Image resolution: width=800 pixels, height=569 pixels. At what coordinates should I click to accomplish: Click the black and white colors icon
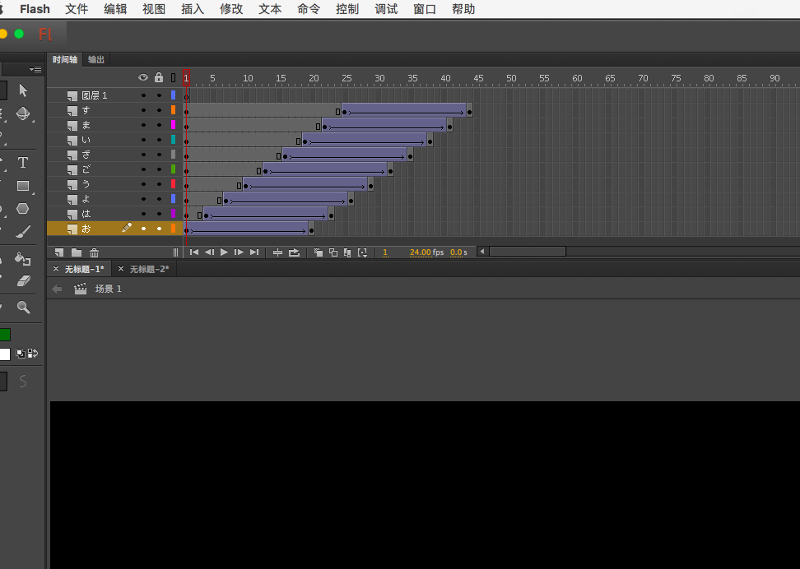[21, 354]
